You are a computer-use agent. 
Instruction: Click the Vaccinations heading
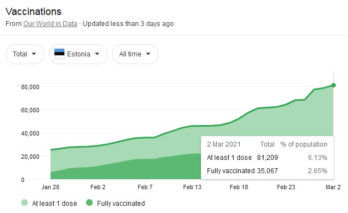[33, 12]
